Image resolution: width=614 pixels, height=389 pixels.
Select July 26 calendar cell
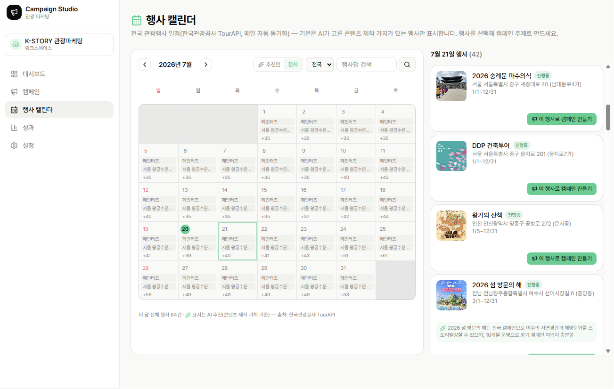pyautogui.click(x=158, y=280)
